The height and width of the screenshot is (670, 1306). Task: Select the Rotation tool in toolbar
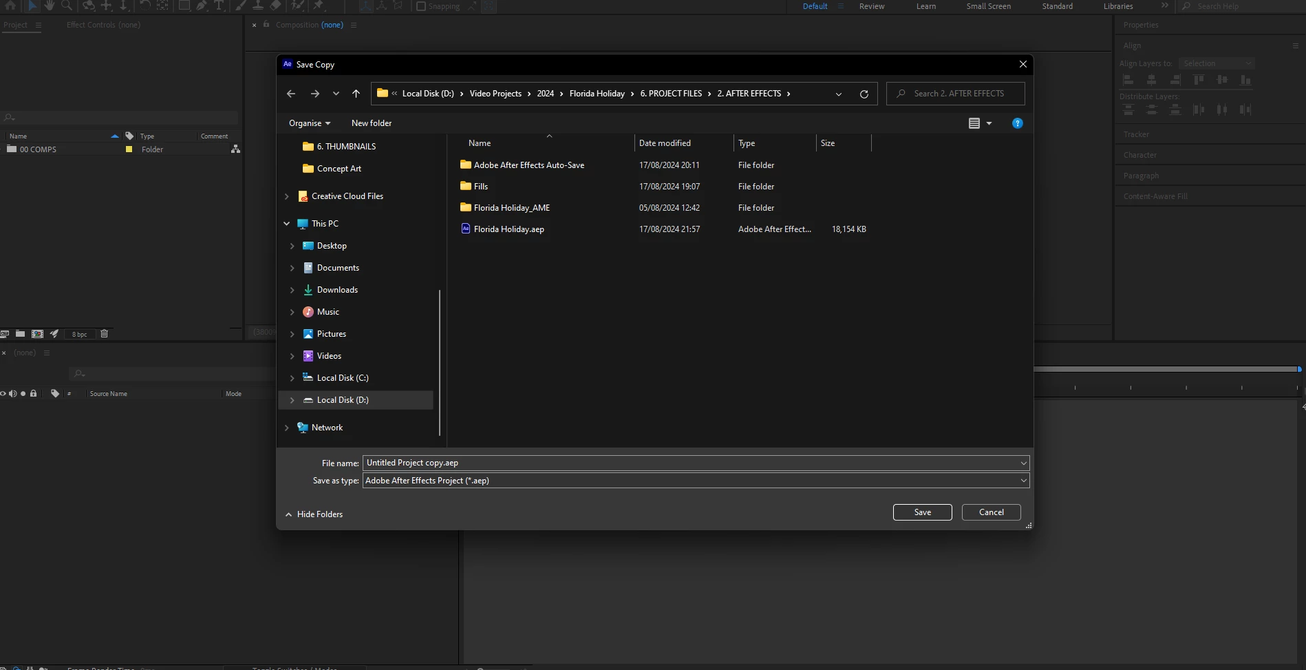pyautogui.click(x=145, y=6)
